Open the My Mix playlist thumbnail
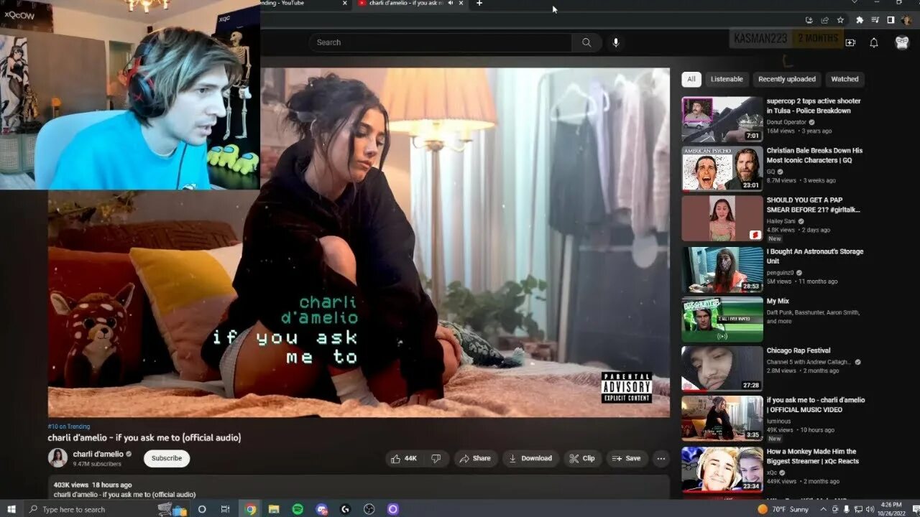This screenshot has height=517, width=920. (x=722, y=320)
